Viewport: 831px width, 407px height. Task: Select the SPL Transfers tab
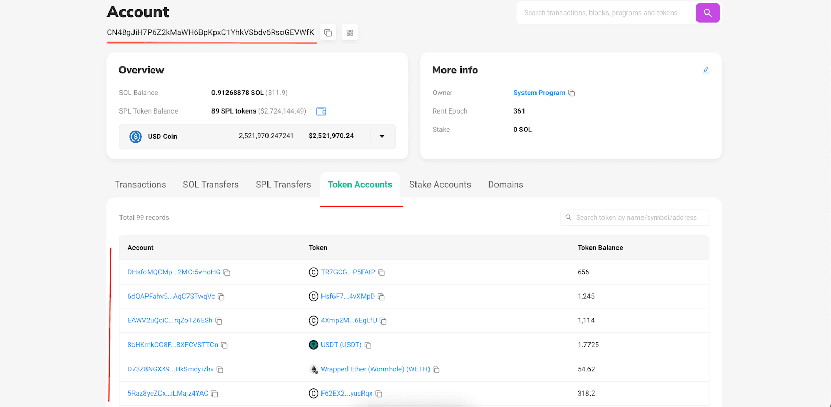[283, 185]
